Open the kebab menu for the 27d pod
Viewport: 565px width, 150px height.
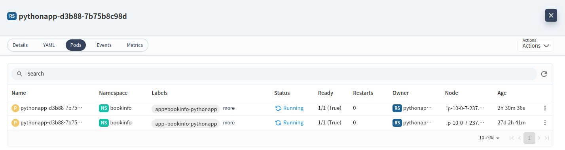click(x=545, y=122)
